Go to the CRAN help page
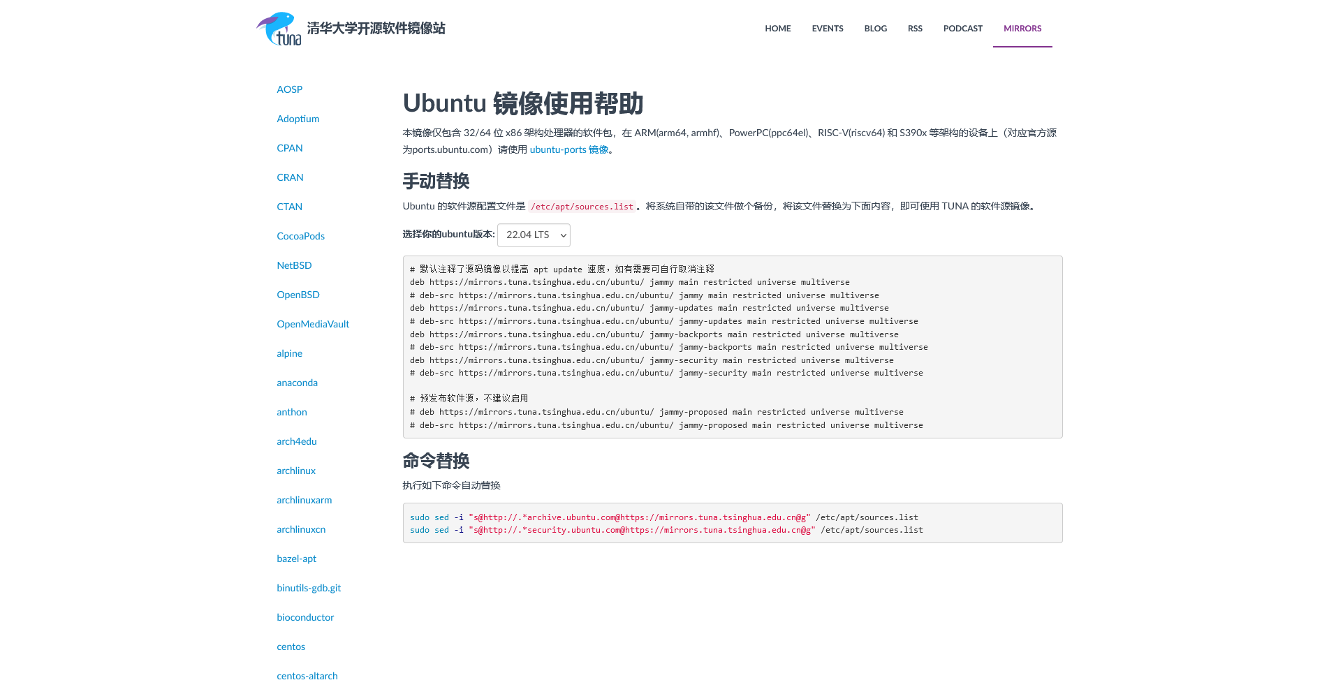 [290, 177]
